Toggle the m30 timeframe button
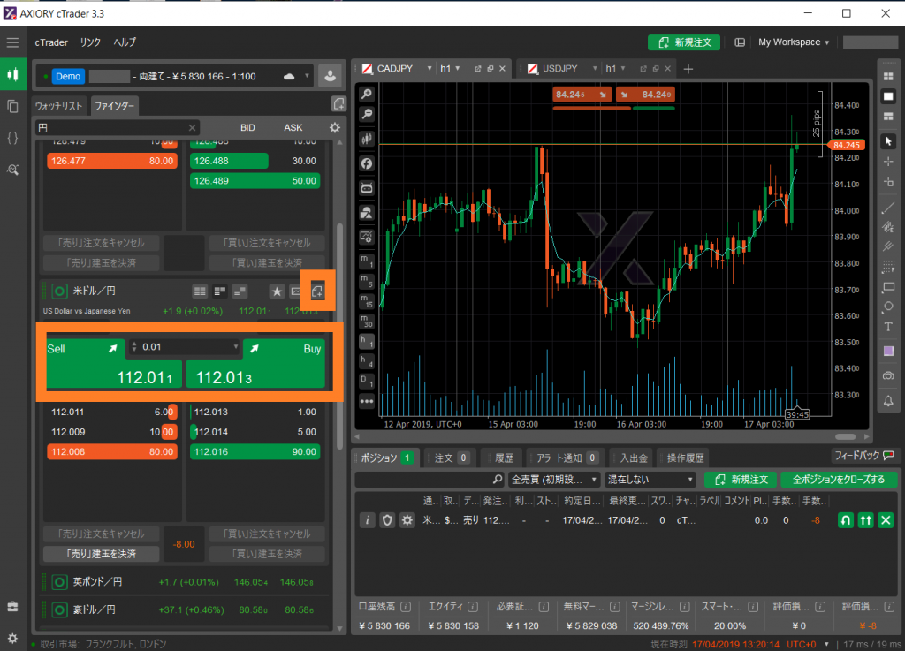 [x=367, y=322]
